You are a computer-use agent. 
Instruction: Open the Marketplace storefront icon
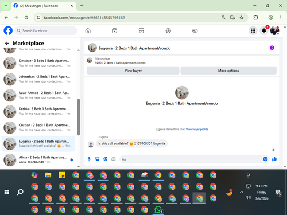click(x=141, y=30)
